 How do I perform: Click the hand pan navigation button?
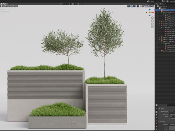tap(152, 21)
